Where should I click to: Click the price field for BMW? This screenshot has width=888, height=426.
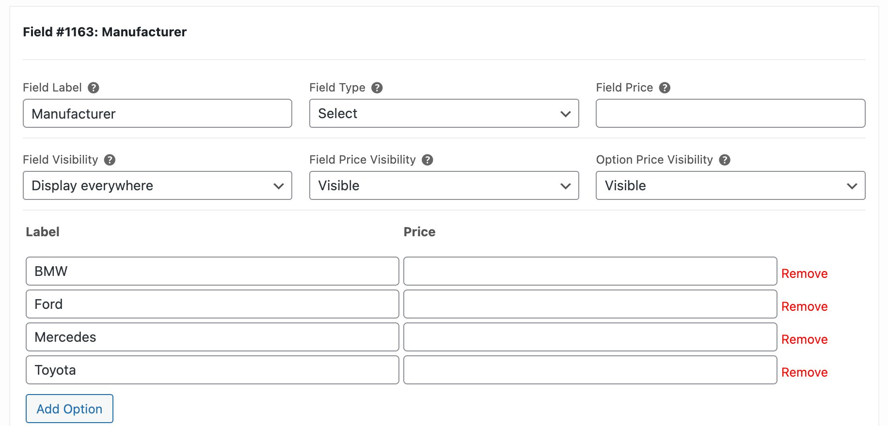(x=590, y=271)
